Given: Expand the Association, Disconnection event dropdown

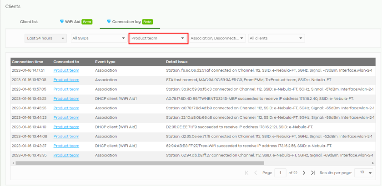Looking at the screenshot, I should pyautogui.click(x=218, y=39).
